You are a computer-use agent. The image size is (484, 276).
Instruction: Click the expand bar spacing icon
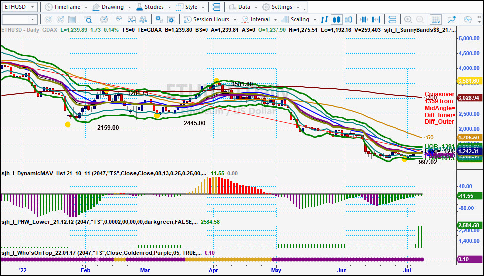pos(376,19)
